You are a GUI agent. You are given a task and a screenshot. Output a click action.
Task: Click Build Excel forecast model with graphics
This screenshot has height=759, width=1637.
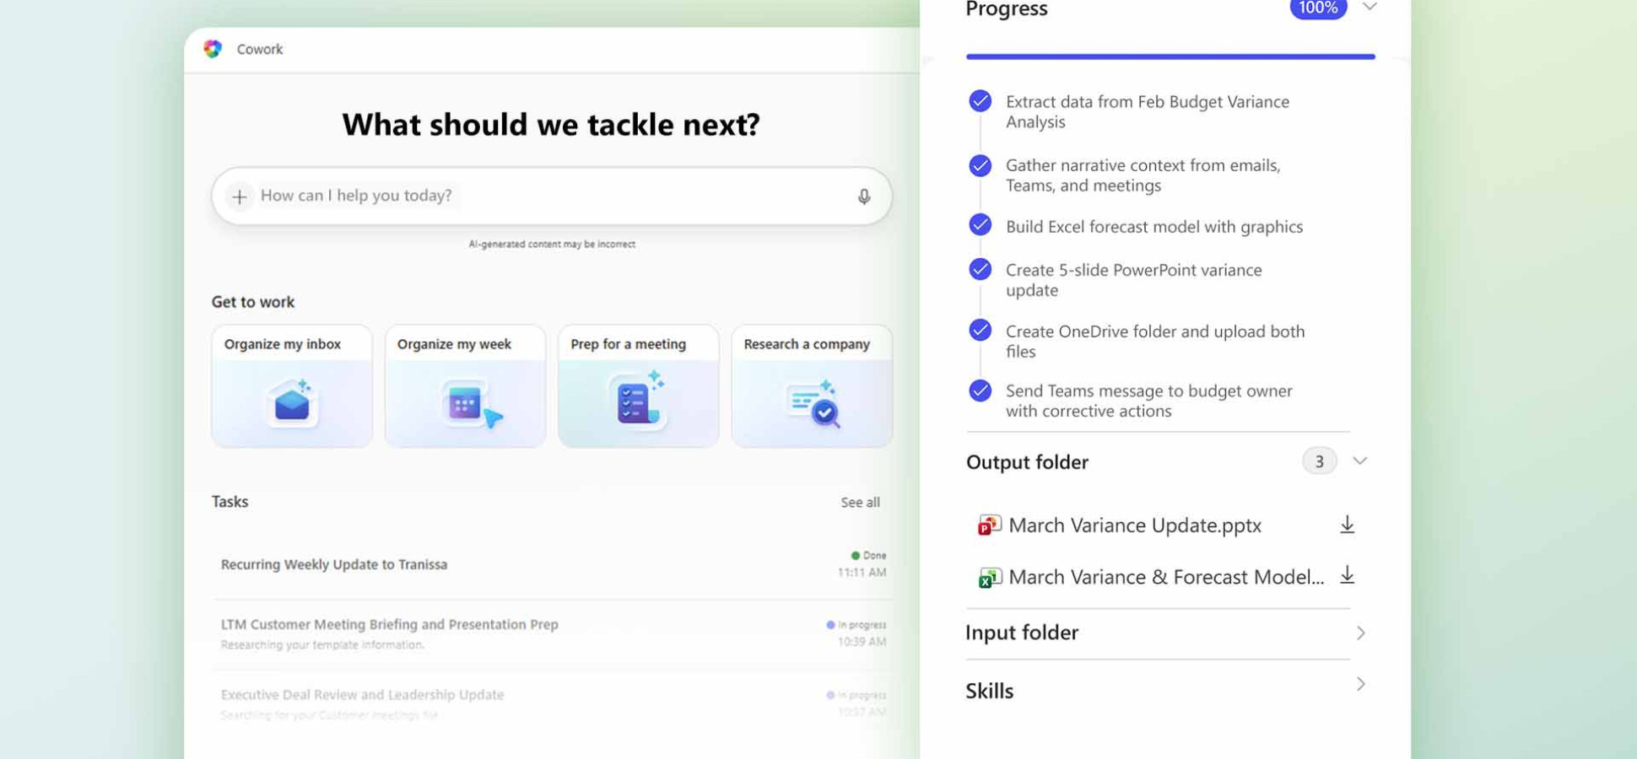click(x=1154, y=227)
